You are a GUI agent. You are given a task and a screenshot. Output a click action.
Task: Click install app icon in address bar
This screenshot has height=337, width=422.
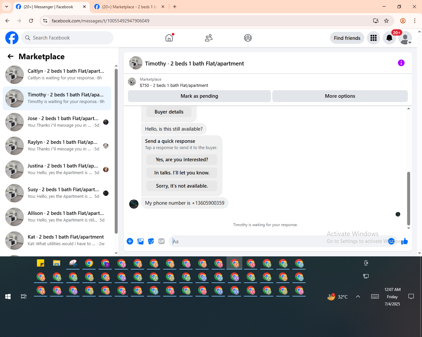click(376, 21)
